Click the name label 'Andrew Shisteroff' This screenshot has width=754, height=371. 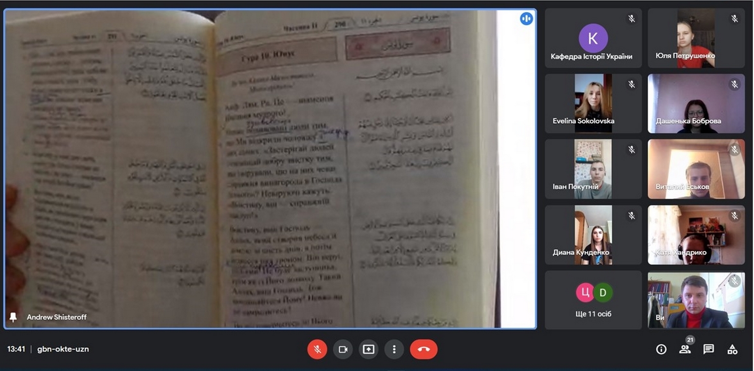57,317
